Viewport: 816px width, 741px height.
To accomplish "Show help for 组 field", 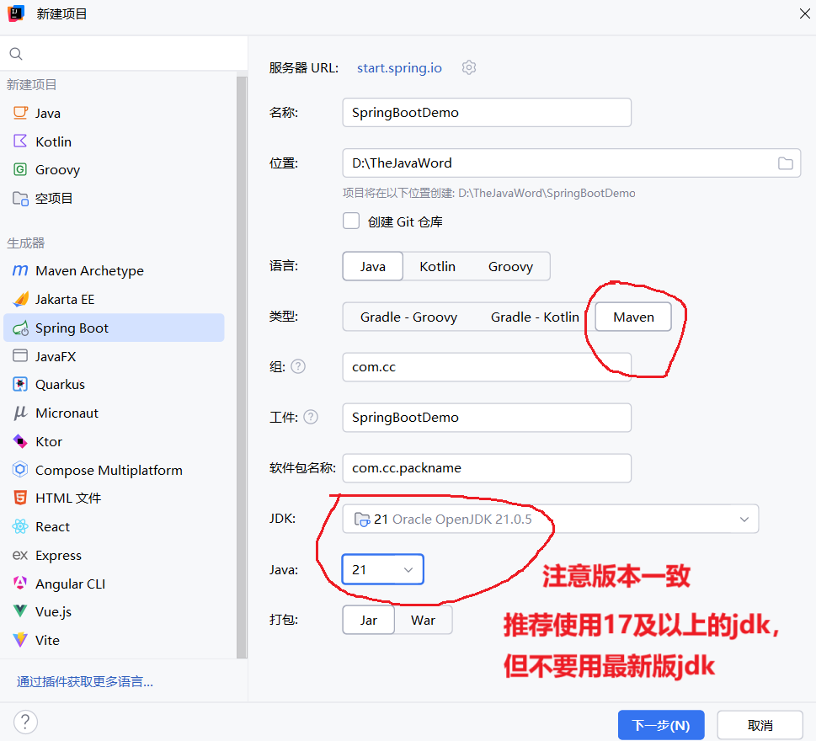I will [298, 366].
